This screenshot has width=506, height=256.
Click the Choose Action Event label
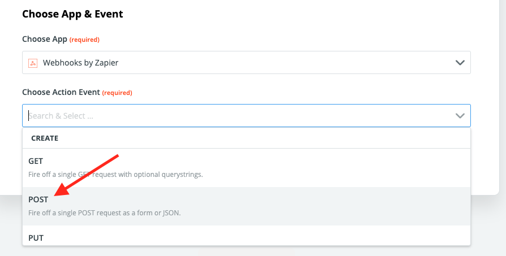[61, 93]
